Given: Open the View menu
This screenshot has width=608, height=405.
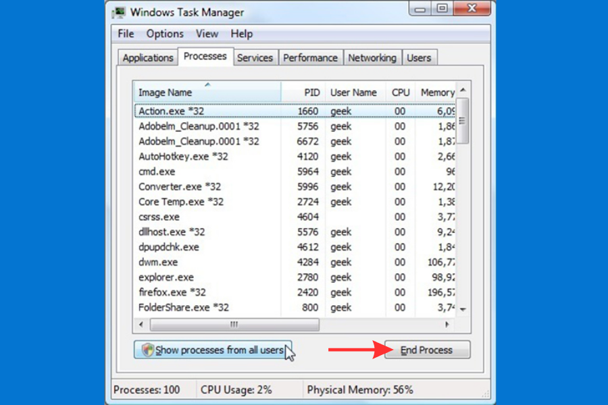Looking at the screenshot, I should [207, 34].
